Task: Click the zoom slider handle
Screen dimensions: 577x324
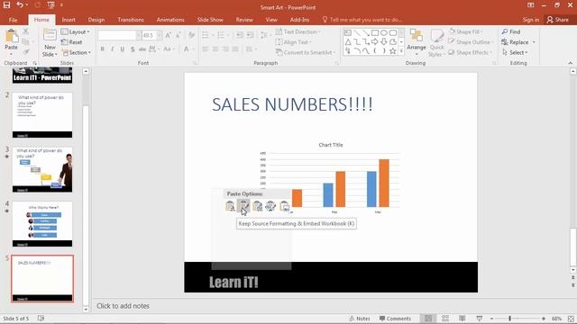Action: 509,319
